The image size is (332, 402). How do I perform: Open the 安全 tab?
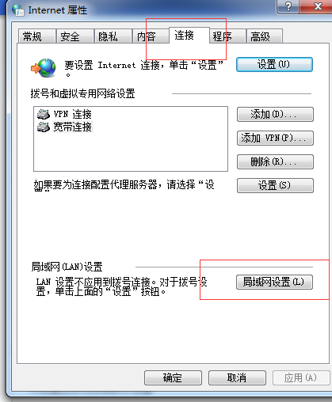[75, 36]
